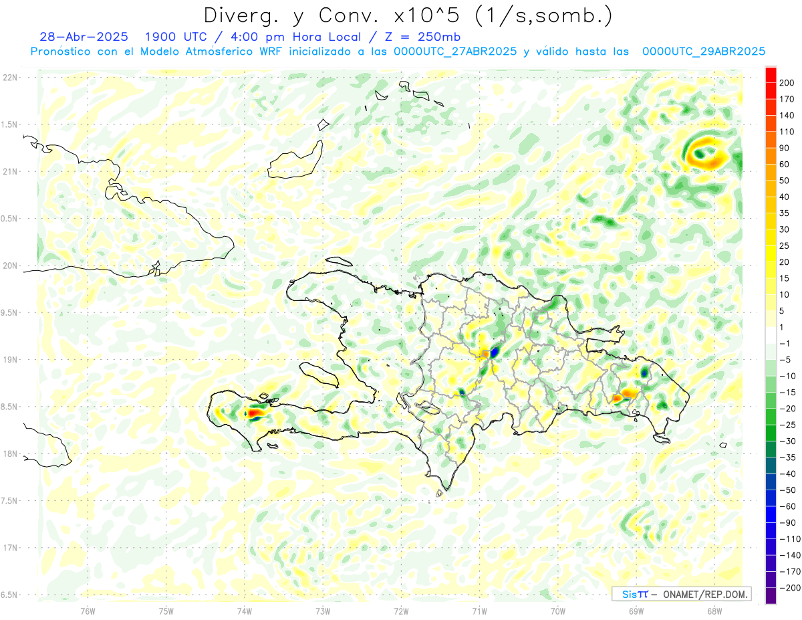The image size is (802, 620).
Task: Click the '76W' longitude label
Action: [88, 610]
